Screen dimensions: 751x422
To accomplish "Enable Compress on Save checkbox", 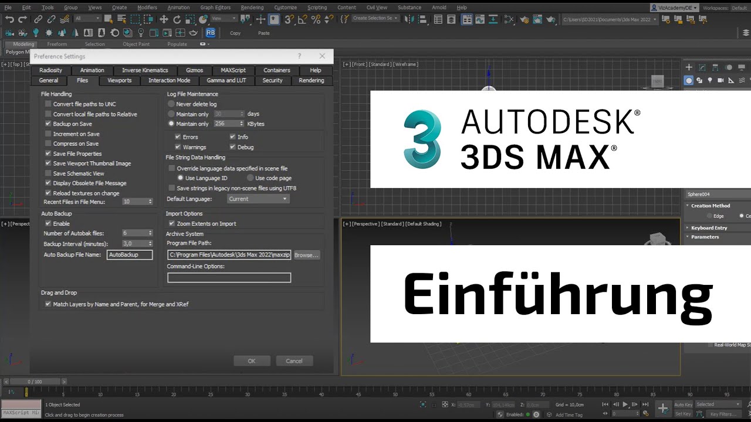I will click(48, 144).
